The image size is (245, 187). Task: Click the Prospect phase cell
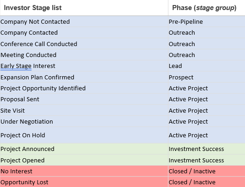pos(207,77)
